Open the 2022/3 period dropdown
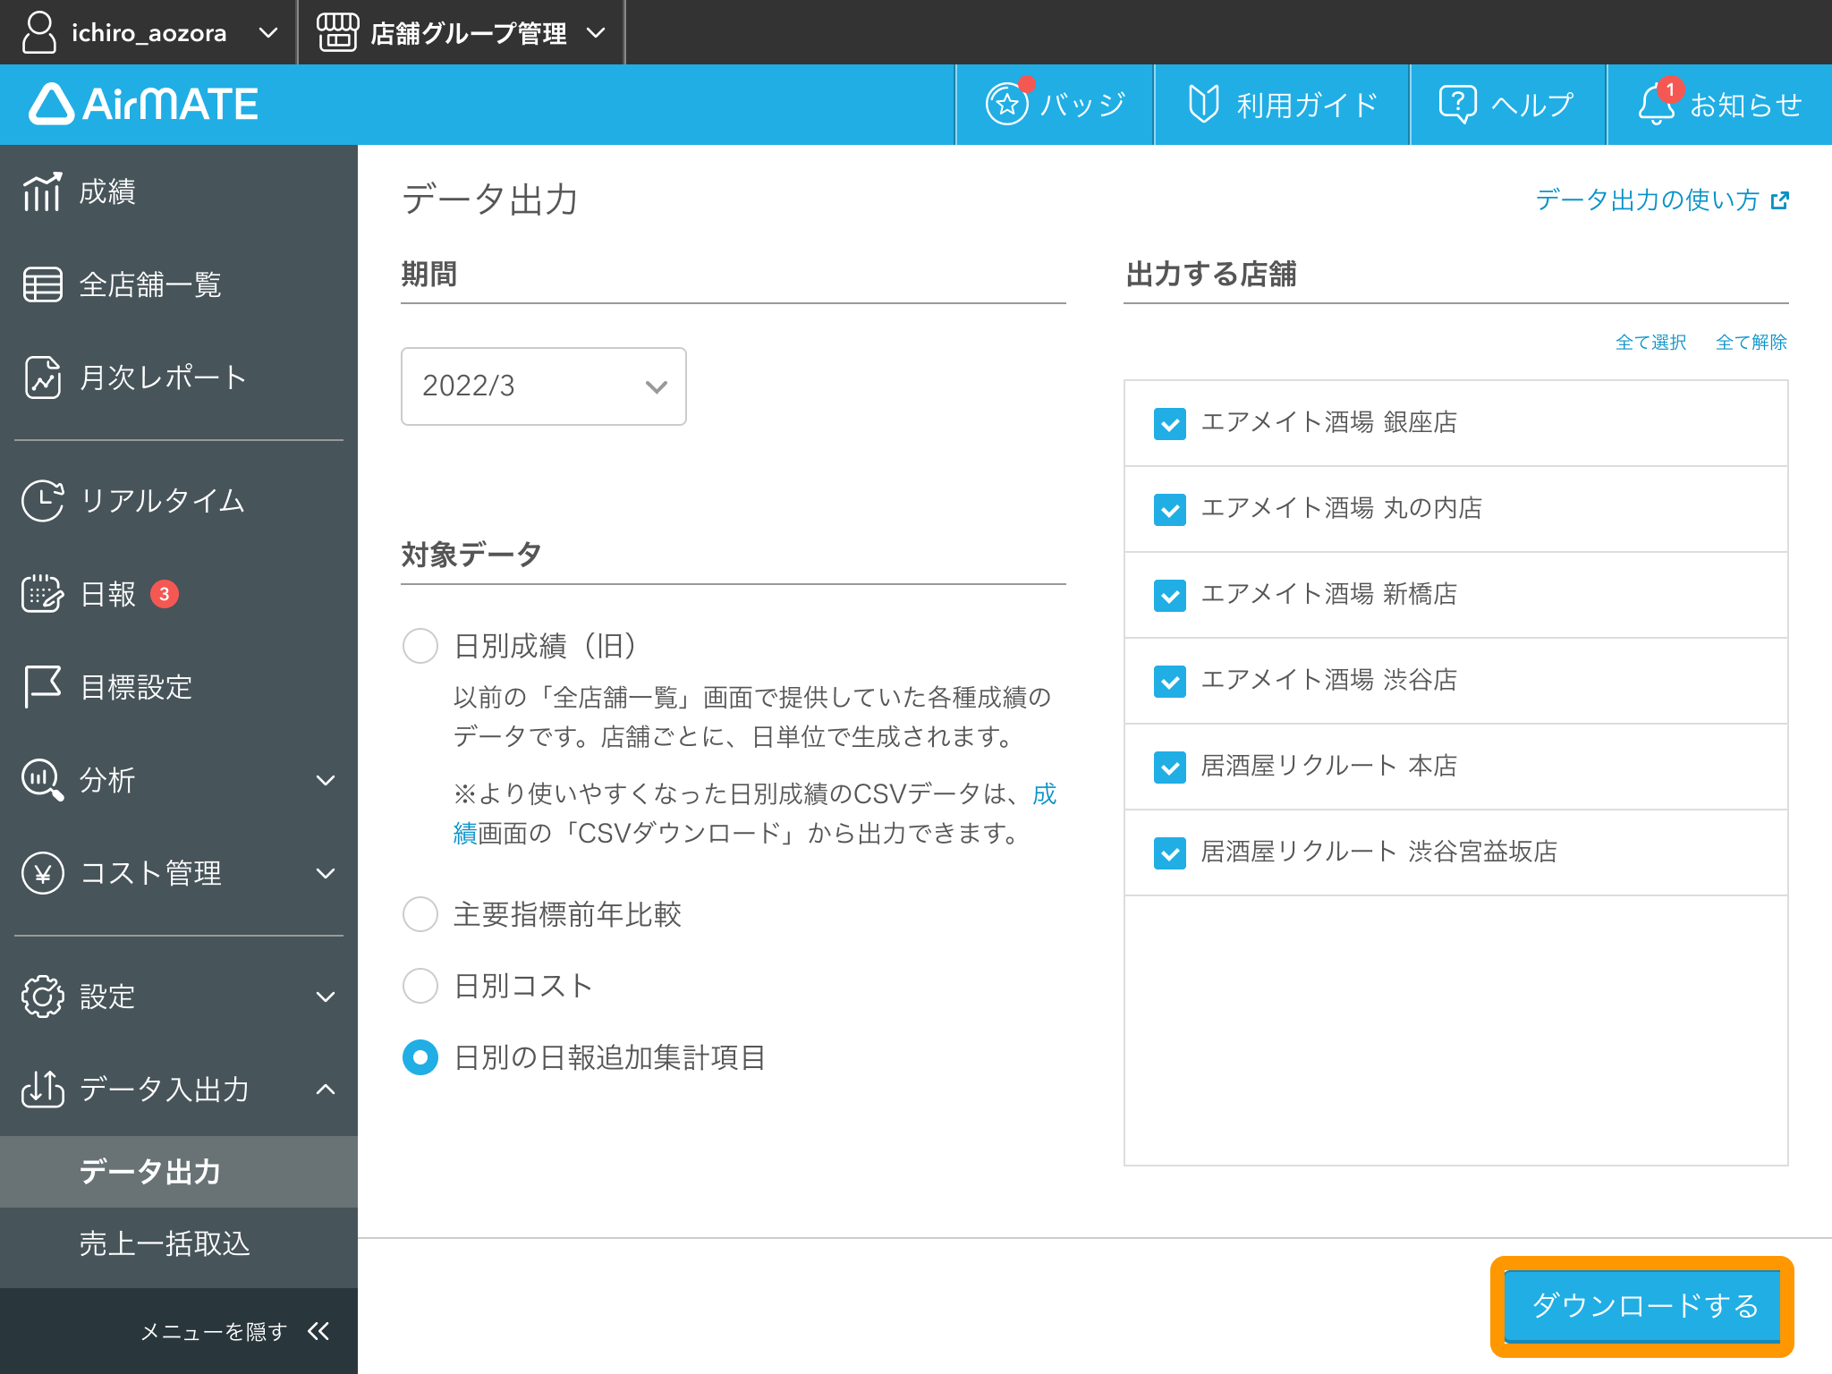1832x1374 pixels. [x=544, y=386]
